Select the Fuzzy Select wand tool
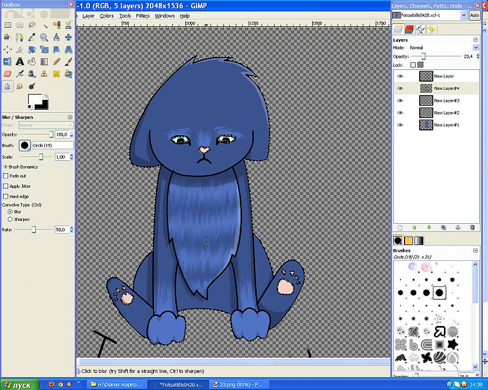488x390 pixels. click(x=44, y=25)
